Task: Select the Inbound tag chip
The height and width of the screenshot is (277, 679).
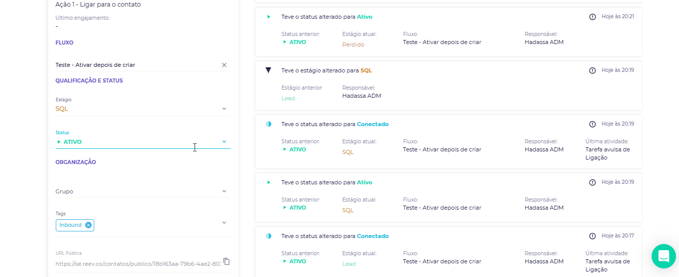Action: pyautogui.click(x=70, y=225)
